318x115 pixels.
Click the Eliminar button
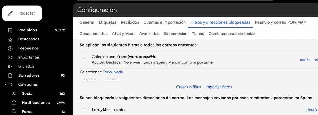111,79
